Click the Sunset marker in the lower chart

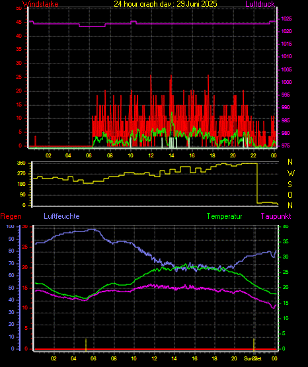coord(254,345)
